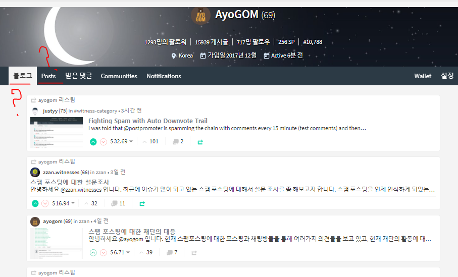Open thumbnail of Fighting Spam post

(x=57, y=133)
